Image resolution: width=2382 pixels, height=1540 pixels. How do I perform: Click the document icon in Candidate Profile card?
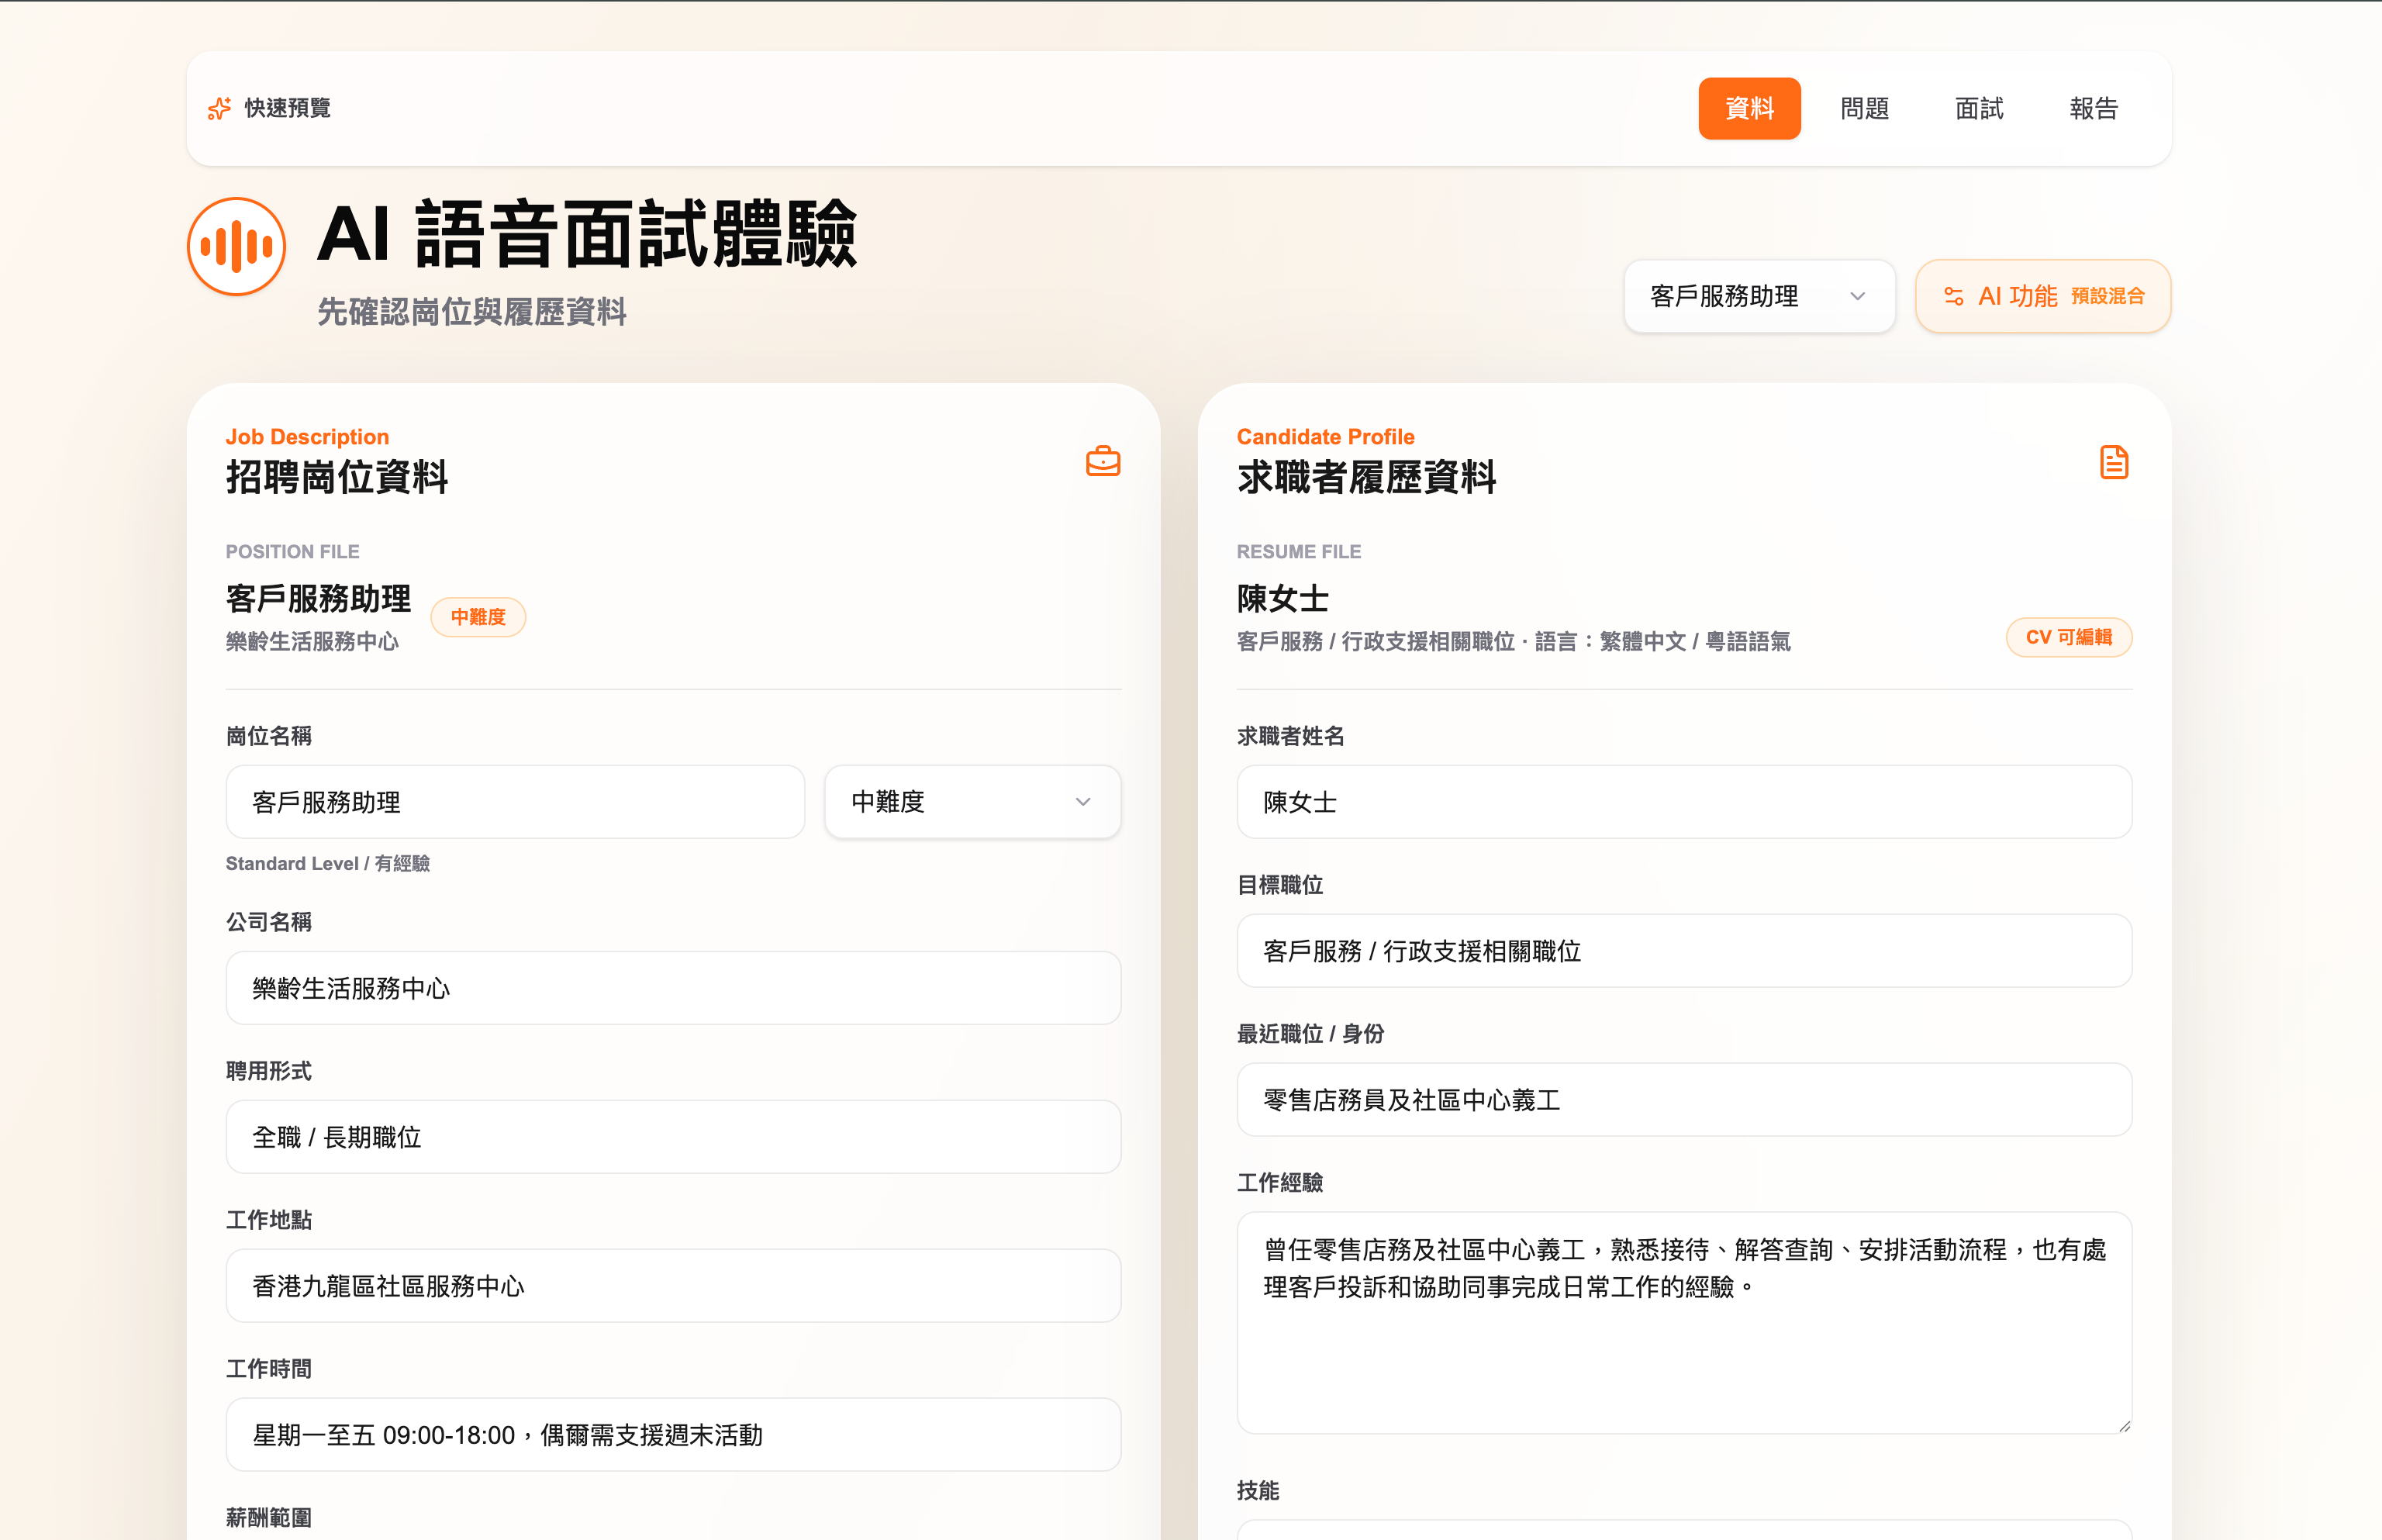tap(2114, 462)
